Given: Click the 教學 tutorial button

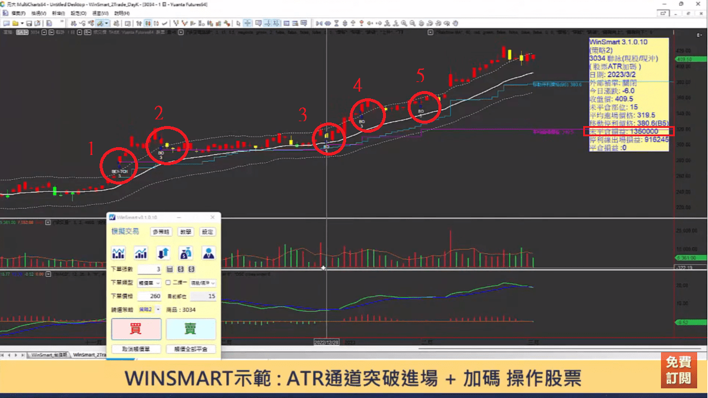Looking at the screenshot, I should [186, 232].
